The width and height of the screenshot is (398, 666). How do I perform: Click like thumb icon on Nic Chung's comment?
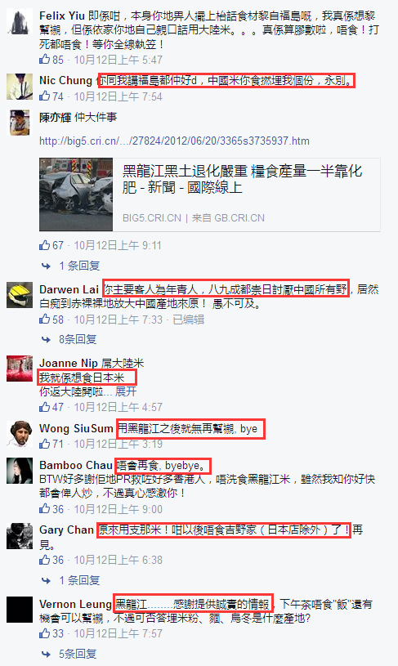click(x=45, y=96)
